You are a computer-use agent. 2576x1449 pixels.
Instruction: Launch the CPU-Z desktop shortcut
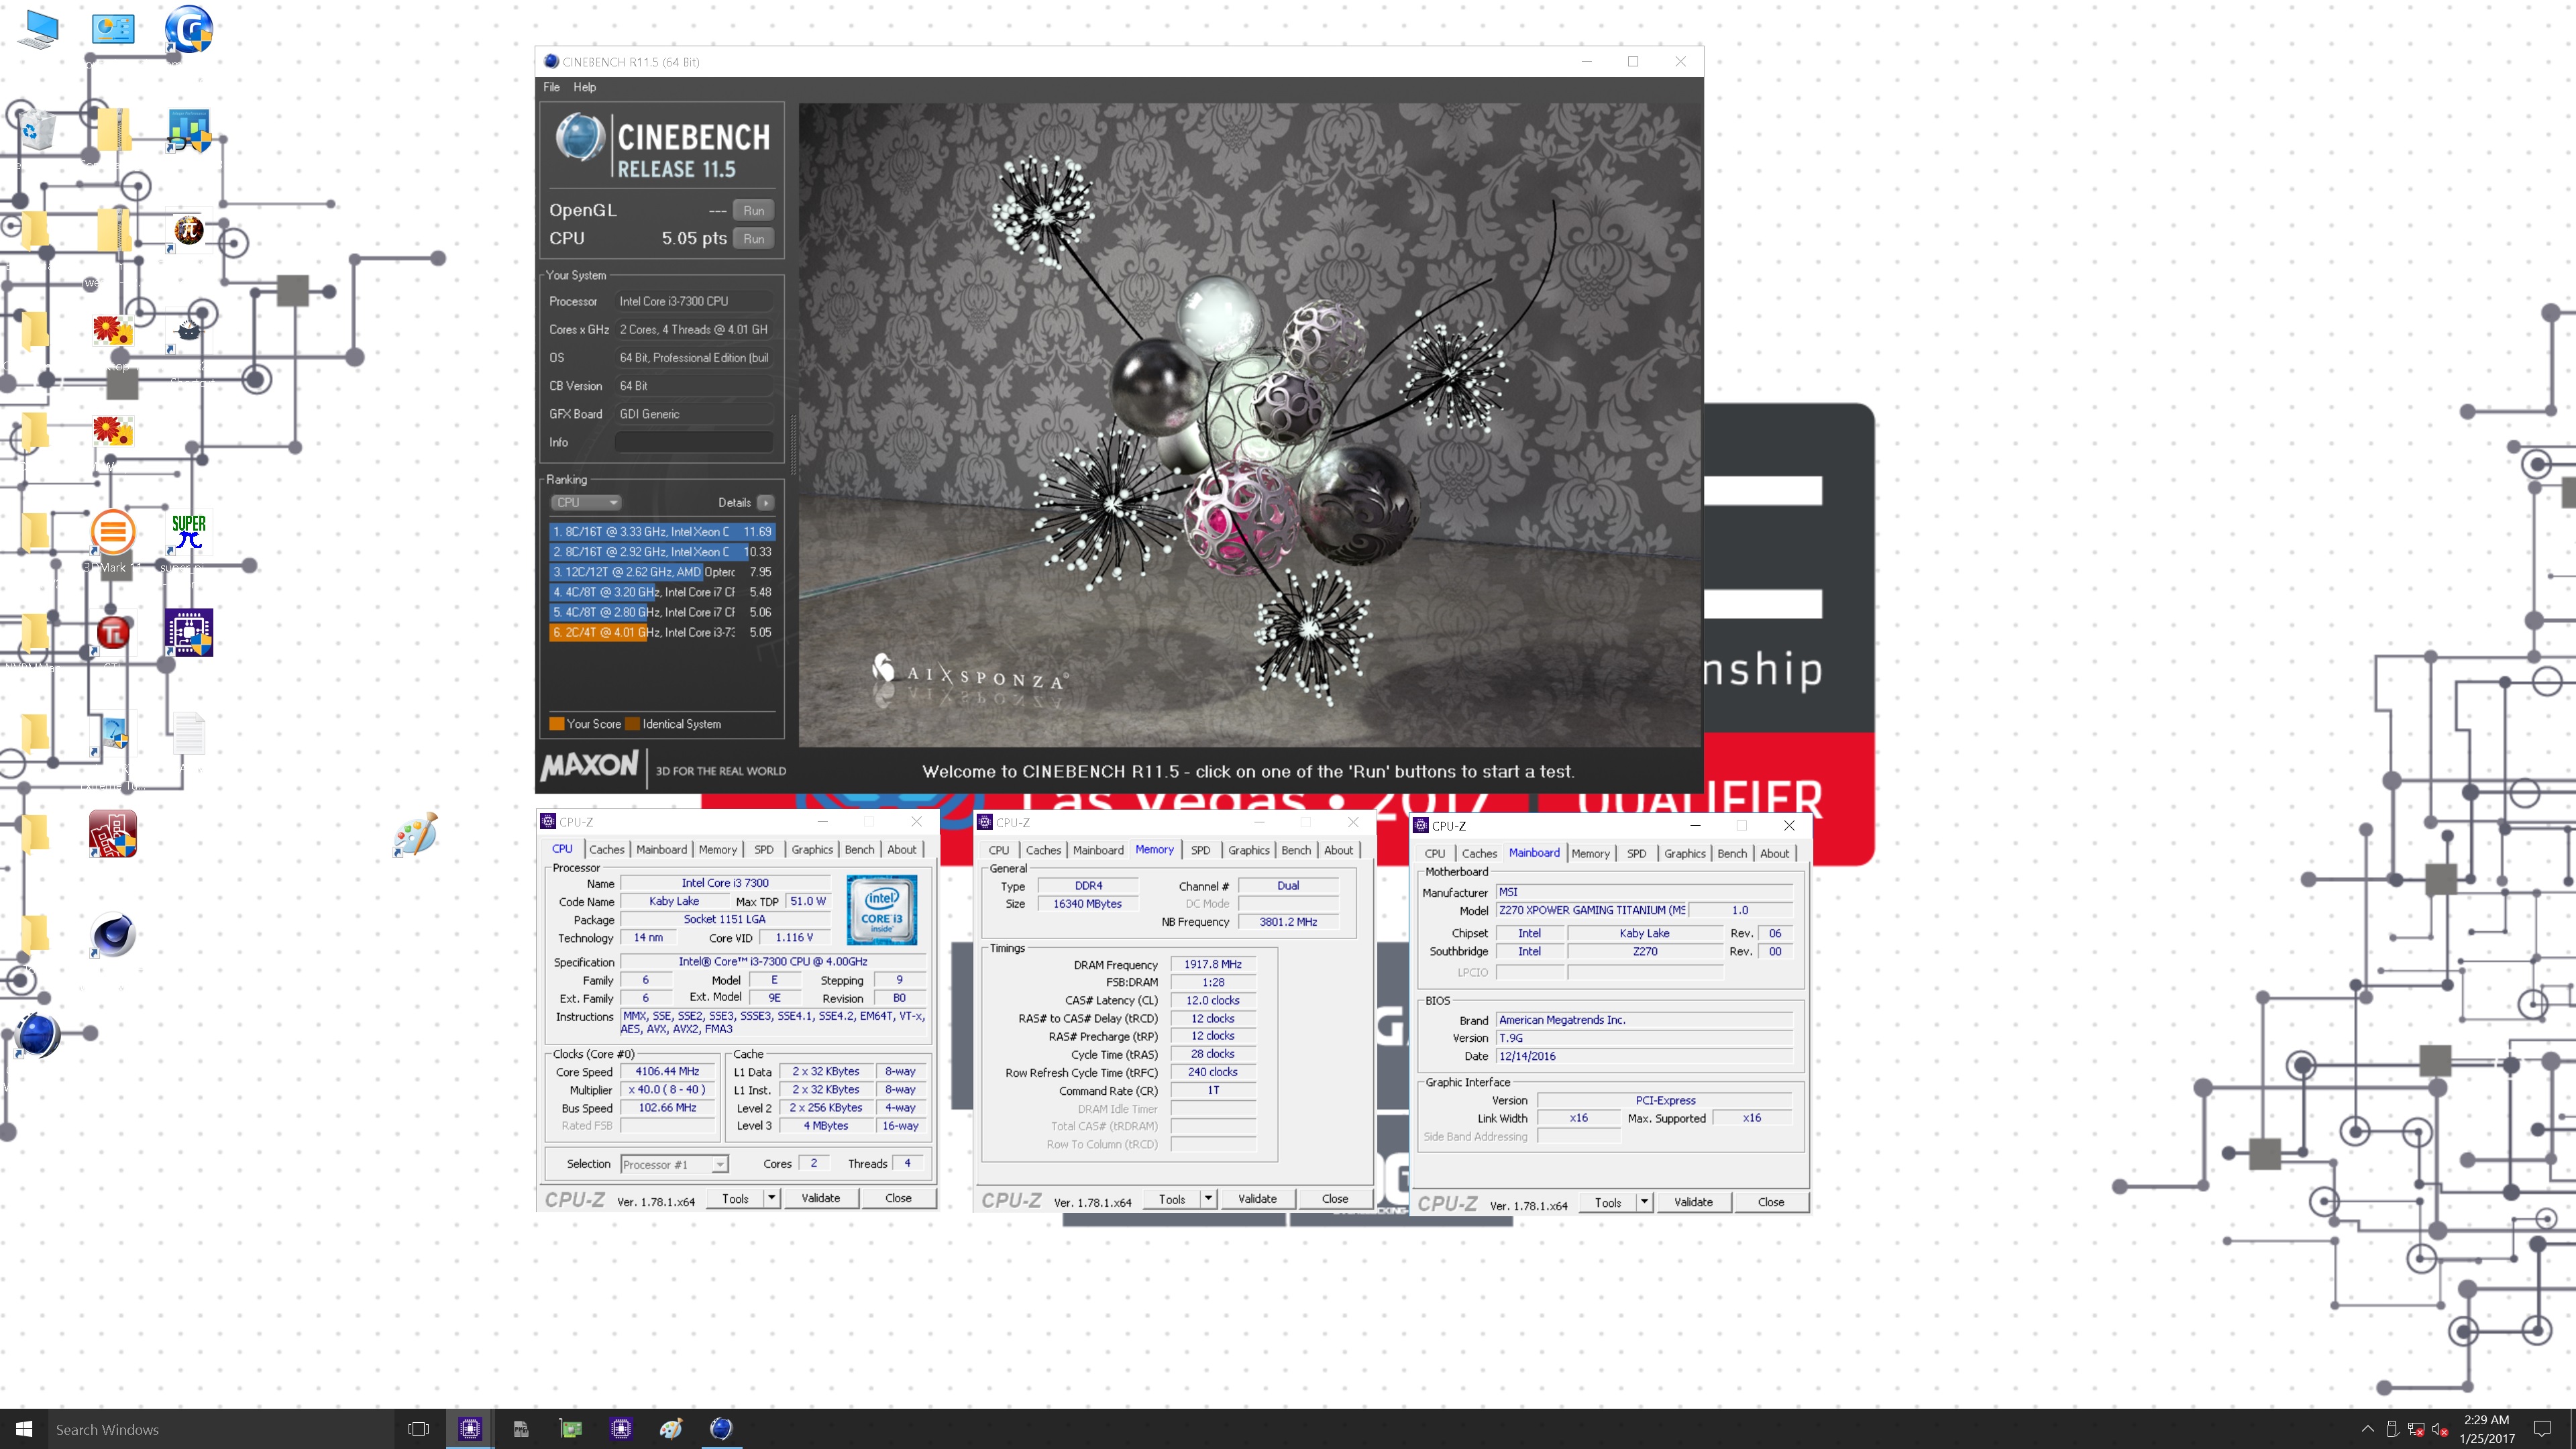click(188, 633)
